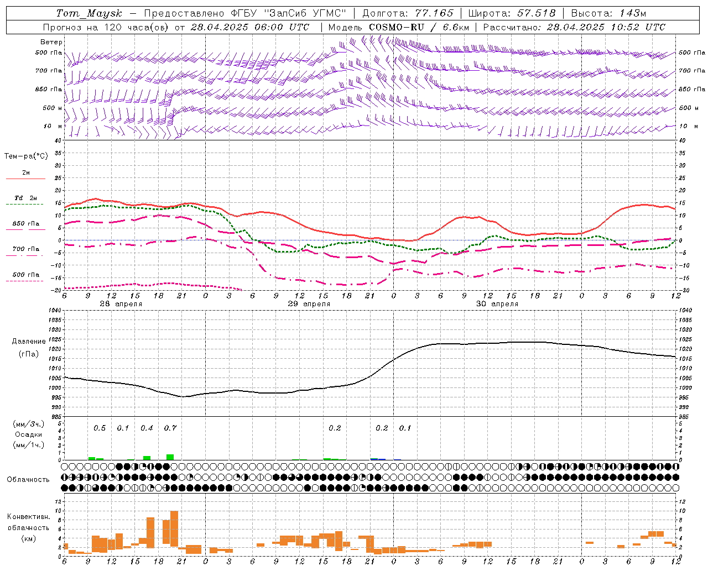Select the 'Высота: 143м' elevation text
This screenshot has height=566, width=708.
[x=608, y=13]
